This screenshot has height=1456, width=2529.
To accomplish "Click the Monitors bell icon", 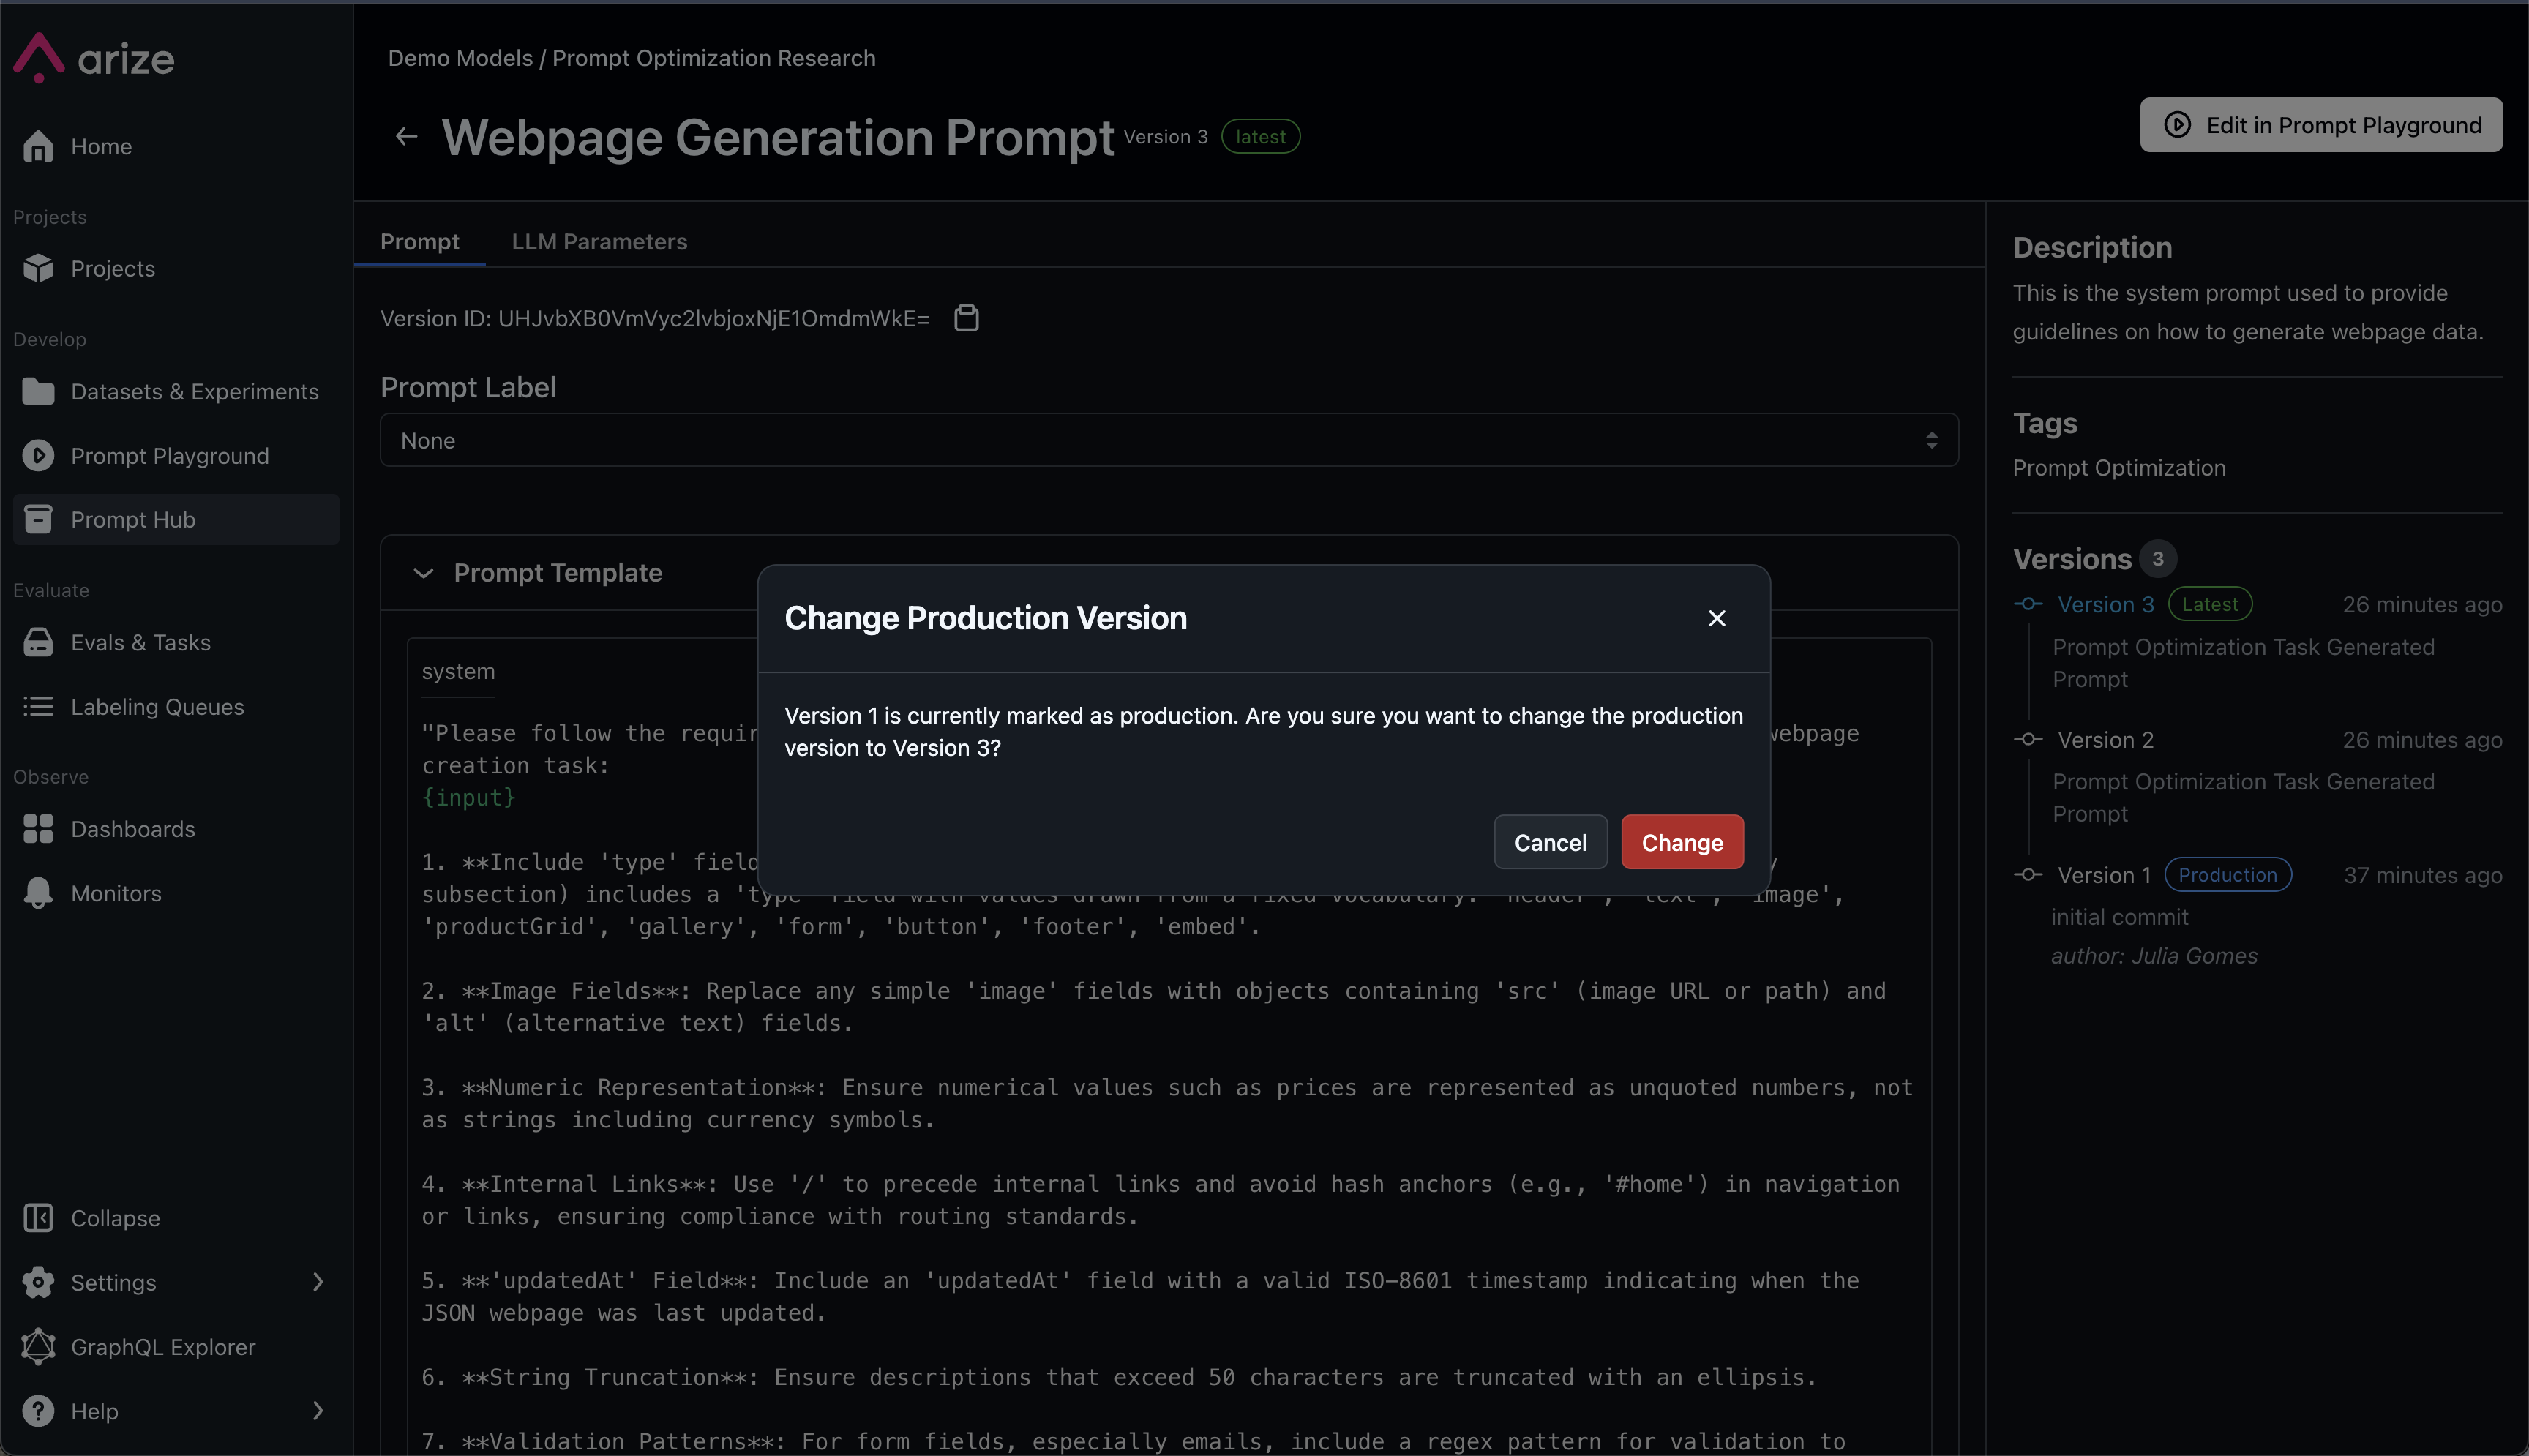I will click(38, 893).
